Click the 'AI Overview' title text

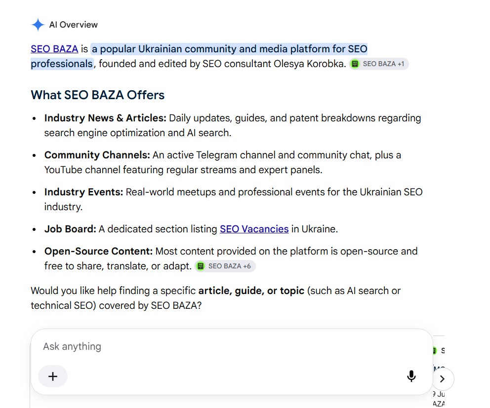(74, 25)
